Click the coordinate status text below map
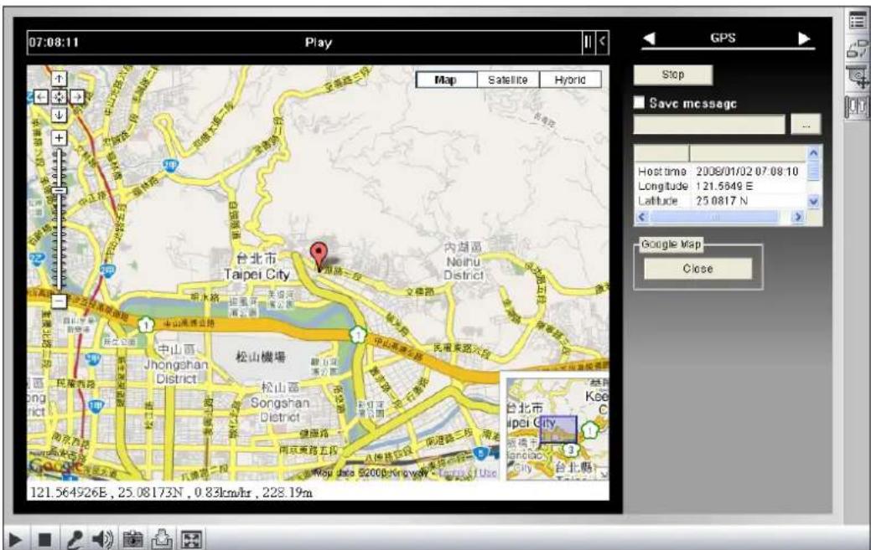The image size is (871, 550). click(x=171, y=492)
